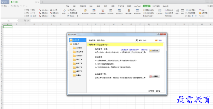Image resolution: width=213 pixels, height=109 pixels.
Task: Click the blue right arrow in the ribbon
Action: click(x=196, y=16)
